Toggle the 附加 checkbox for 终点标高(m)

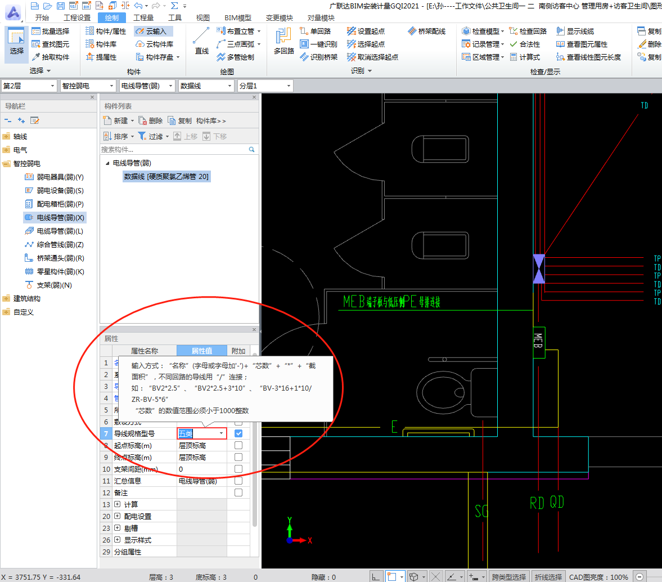(238, 457)
